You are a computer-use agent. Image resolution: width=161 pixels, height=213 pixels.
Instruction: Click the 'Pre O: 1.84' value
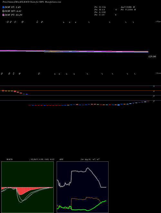click(x=100, y=7)
